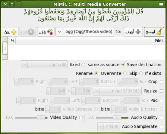167x134 pixels.
Task: Close the MiMiC window
Action: pyautogui.click(x=5, y=4)
